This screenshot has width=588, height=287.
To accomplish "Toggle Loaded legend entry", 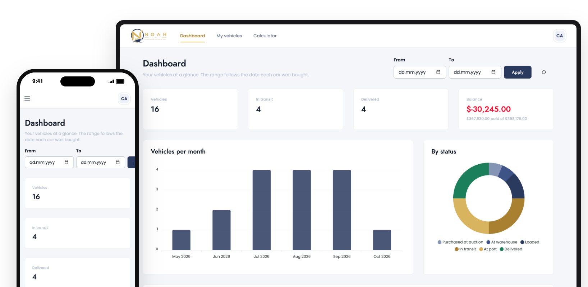I will [530, 242].
